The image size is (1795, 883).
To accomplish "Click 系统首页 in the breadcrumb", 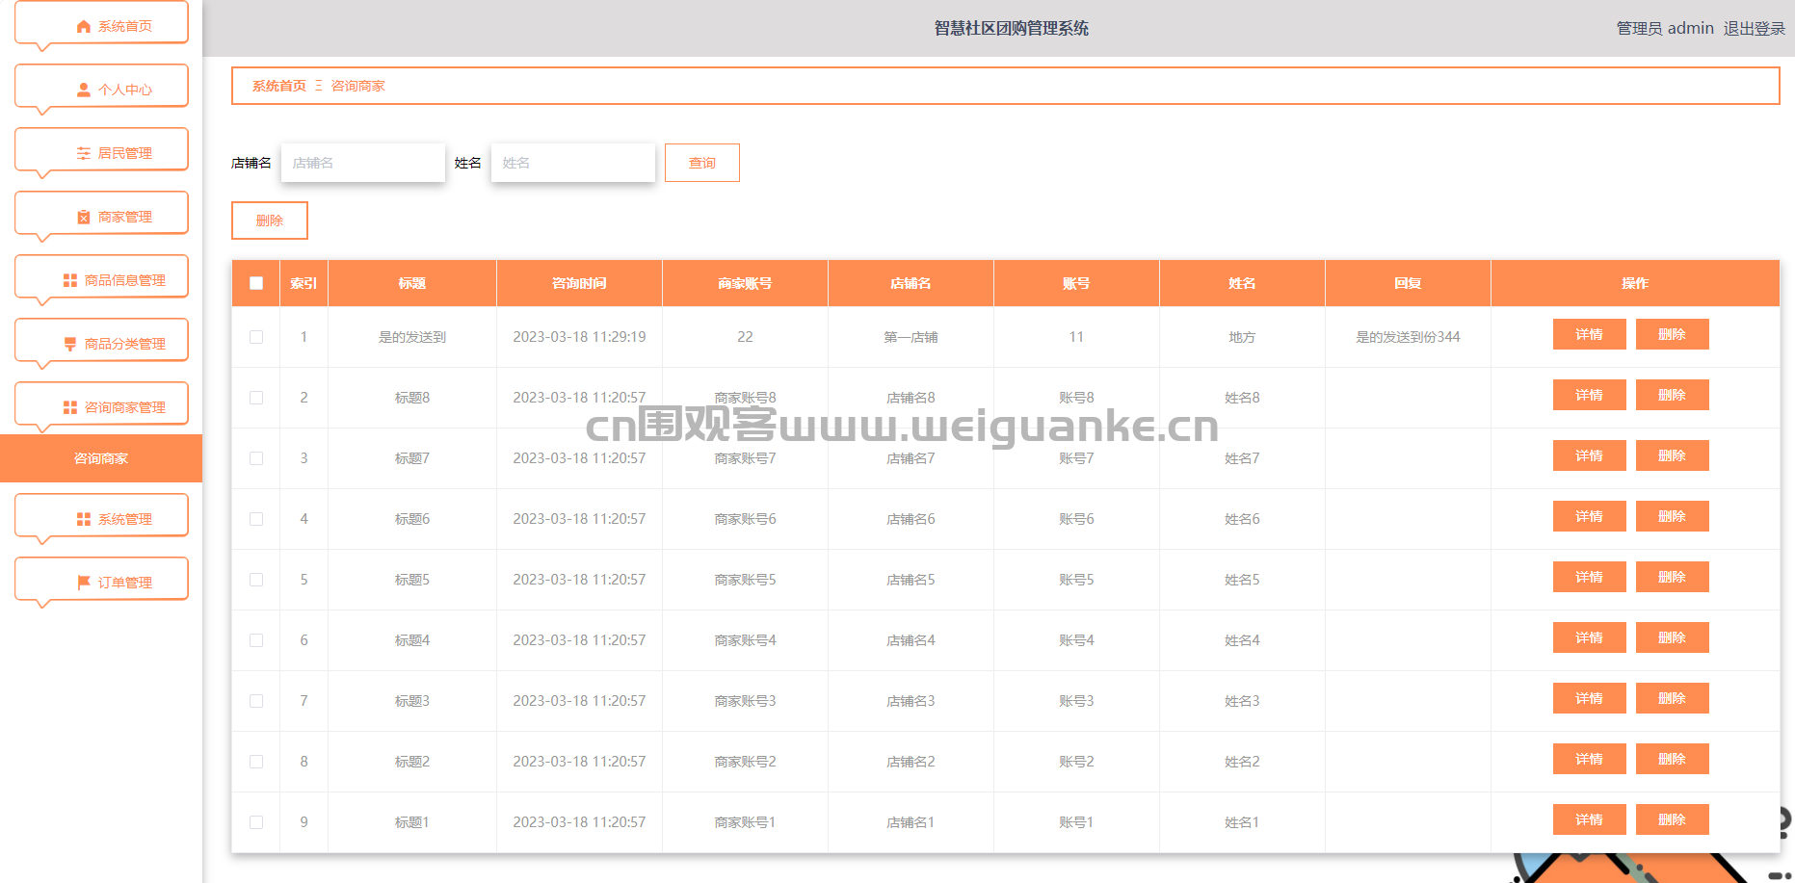I will click(x=279, y=87).
